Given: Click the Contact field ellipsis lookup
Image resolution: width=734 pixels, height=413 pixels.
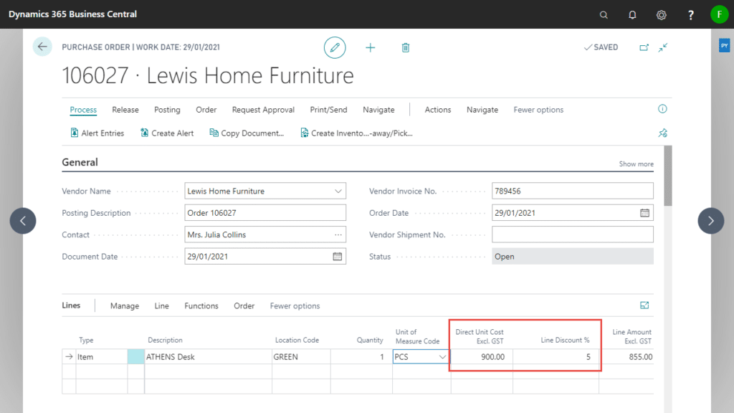Looking at the screenshot, I should coord(338,234).
